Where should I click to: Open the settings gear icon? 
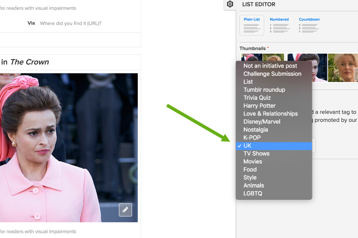click(230, 4)
